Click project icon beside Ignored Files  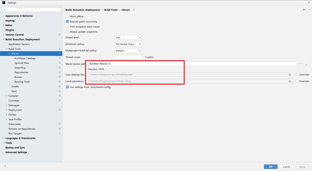(x=60, y=63)
